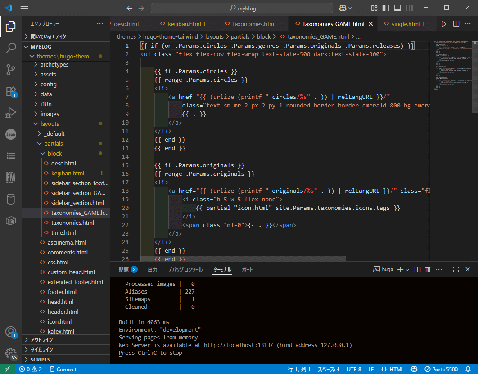Open the Search view in activity bar
The width and height of the screenshot is (478, 374).
coord(11,48)
